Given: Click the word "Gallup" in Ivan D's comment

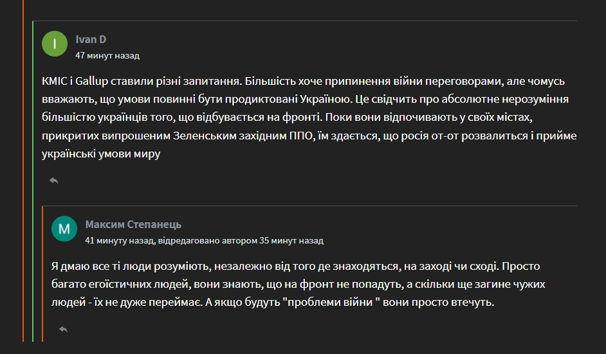Looking at the screenshot, I should coord(91,82).
